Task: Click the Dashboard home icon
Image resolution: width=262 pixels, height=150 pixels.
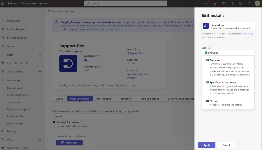Action: coord(3,20)
